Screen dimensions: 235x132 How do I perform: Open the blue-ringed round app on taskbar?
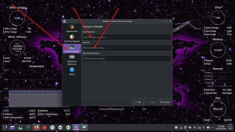pyautogui.click(x=52, y=128)
